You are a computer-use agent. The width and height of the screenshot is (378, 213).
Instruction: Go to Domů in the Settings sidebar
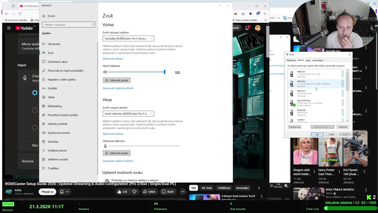pyautogui.click(x=48, y=16)
